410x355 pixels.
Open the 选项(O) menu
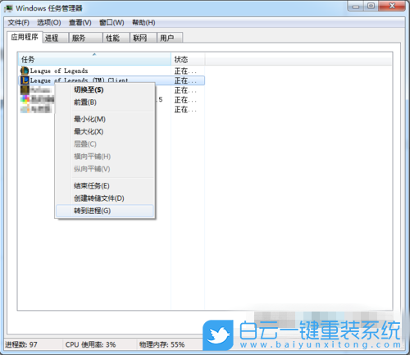click(49, 22)
